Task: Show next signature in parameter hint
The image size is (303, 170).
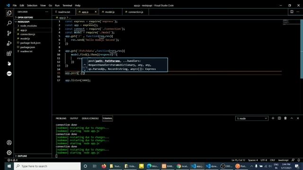Action: 85,70
